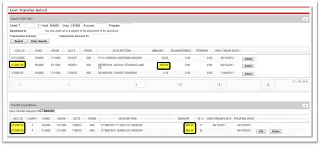The height and width of the screenshot is (146, 320).
Task: Click the Clear Search button
Action: point(39,41)
